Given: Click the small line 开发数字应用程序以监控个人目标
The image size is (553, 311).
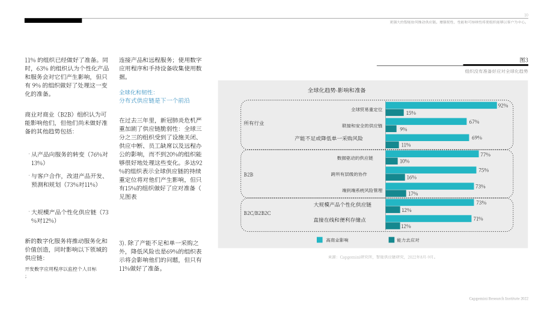Looking at the screenshot, I should pos(61,269).
